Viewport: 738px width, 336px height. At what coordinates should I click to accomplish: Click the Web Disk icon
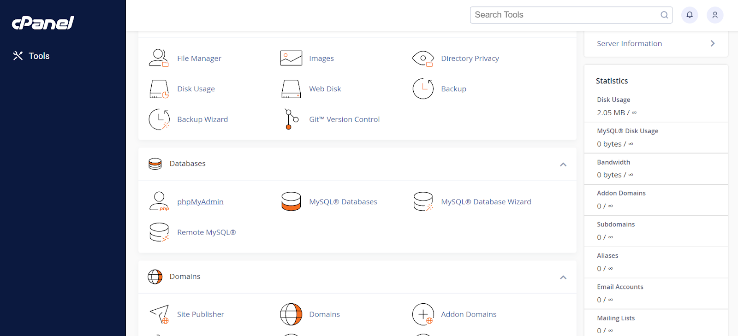[291, 89]
